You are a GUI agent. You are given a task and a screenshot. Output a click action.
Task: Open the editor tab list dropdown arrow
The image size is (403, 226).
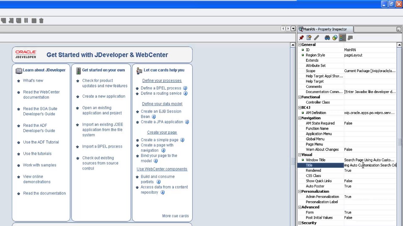(x=293, y=29)
